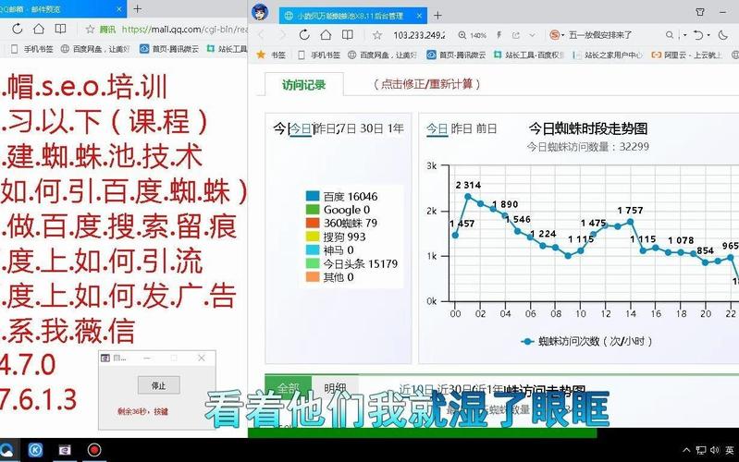Viewport: 739px width, 462px height.
Task: Click the share icon in address bar
Action: coord(516,35)
